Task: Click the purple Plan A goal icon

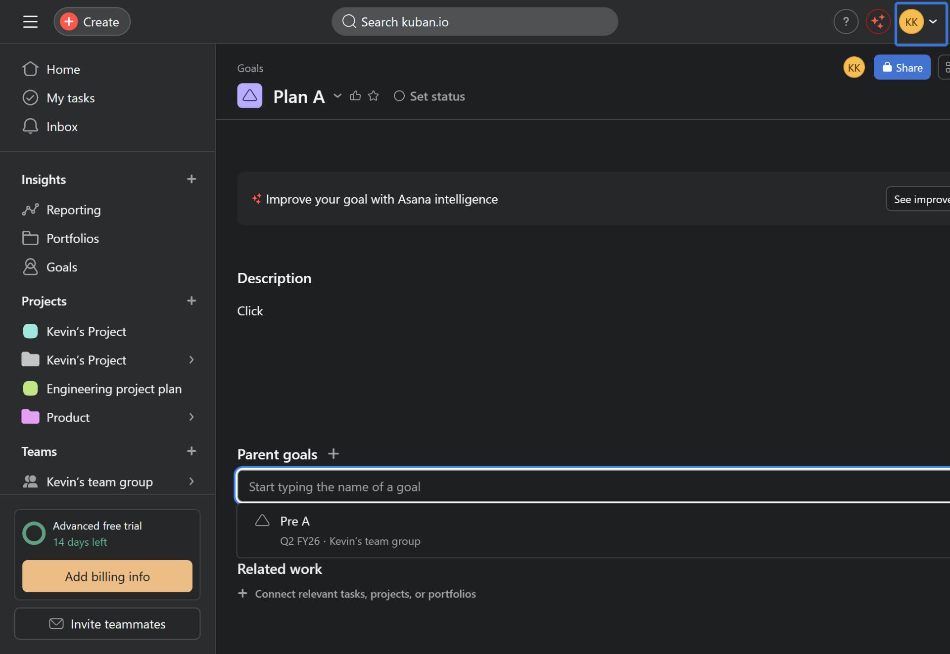Action: coord(249,96)
